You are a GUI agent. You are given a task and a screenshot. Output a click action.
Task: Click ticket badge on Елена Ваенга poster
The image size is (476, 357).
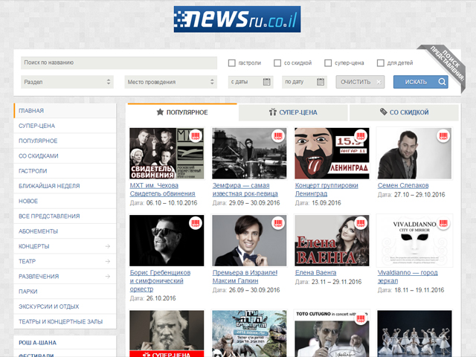pos(361,223)
